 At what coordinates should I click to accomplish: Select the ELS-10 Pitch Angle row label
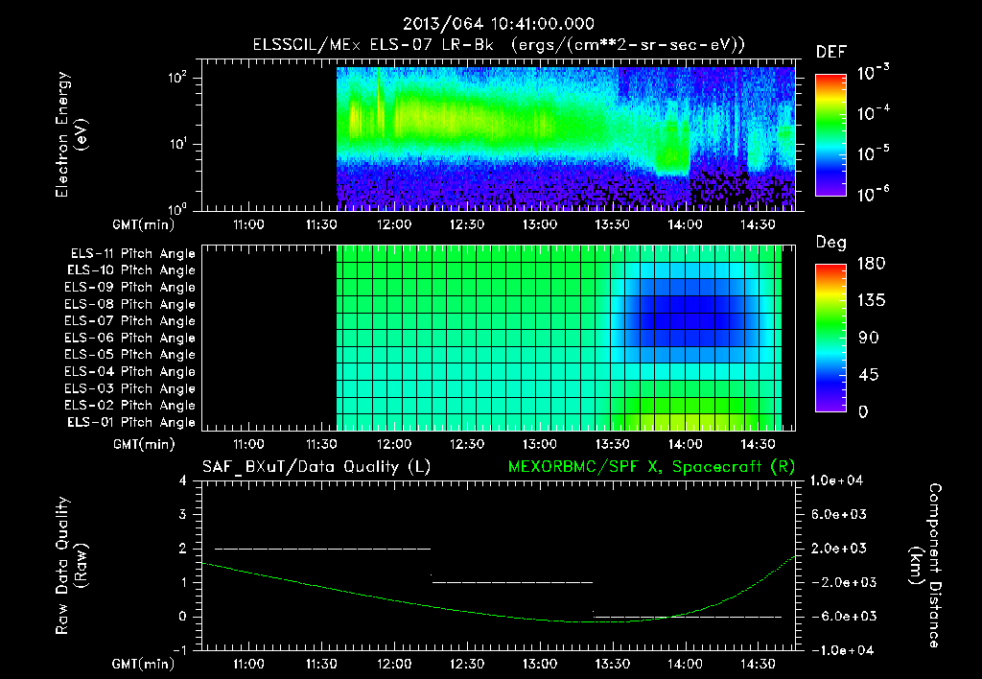[131, 270]
